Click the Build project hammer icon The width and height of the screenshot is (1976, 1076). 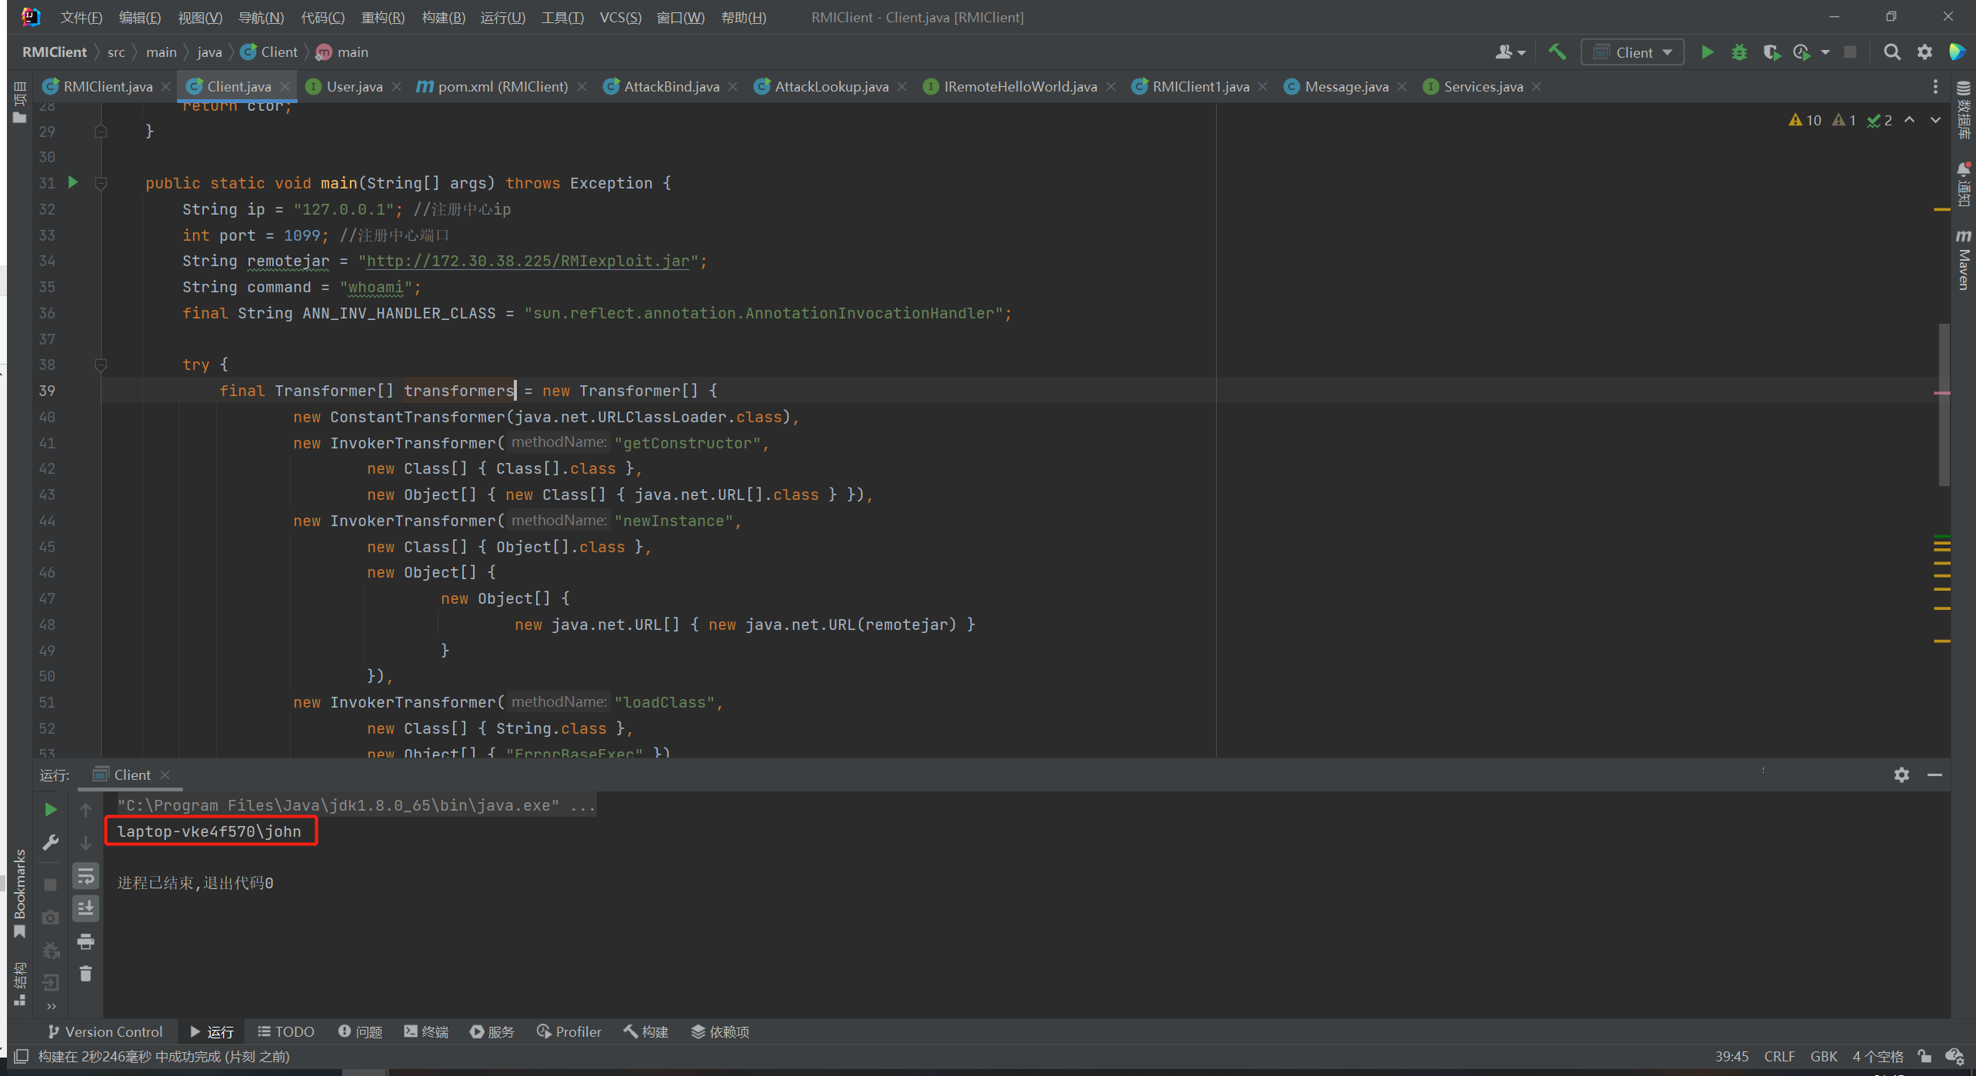click(x=1557, y=52)
